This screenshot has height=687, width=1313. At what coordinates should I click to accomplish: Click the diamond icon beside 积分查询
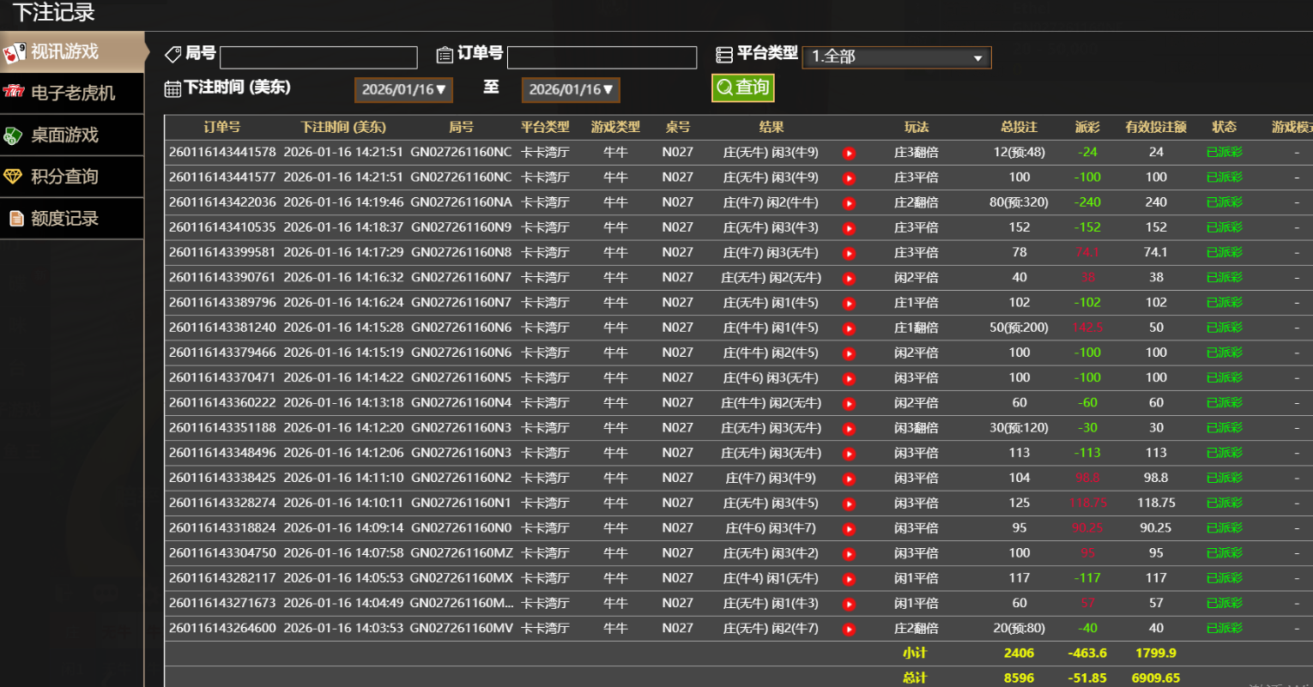14,177
